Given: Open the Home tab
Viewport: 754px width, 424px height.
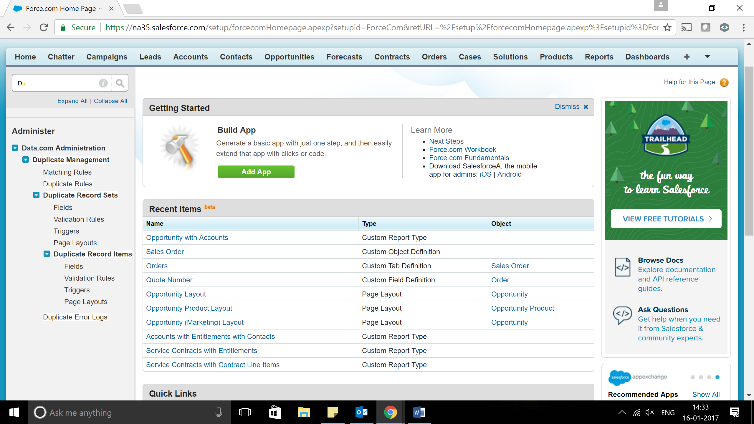Looking at the screenshot, I should (25, 57).
